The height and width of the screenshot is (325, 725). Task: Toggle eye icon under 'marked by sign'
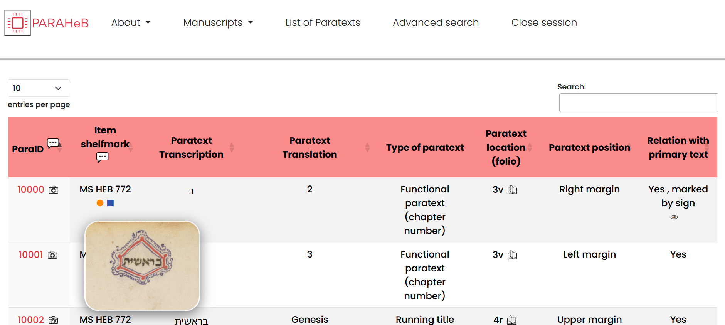(x=674, y=217)
